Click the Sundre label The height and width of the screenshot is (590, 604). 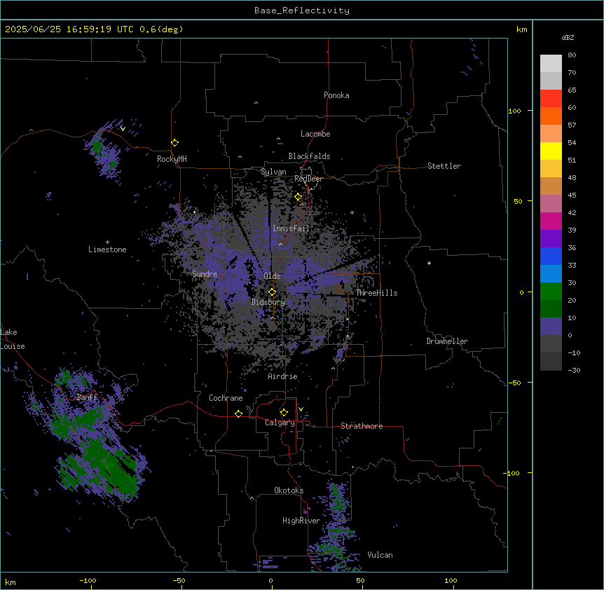(205, 274)
